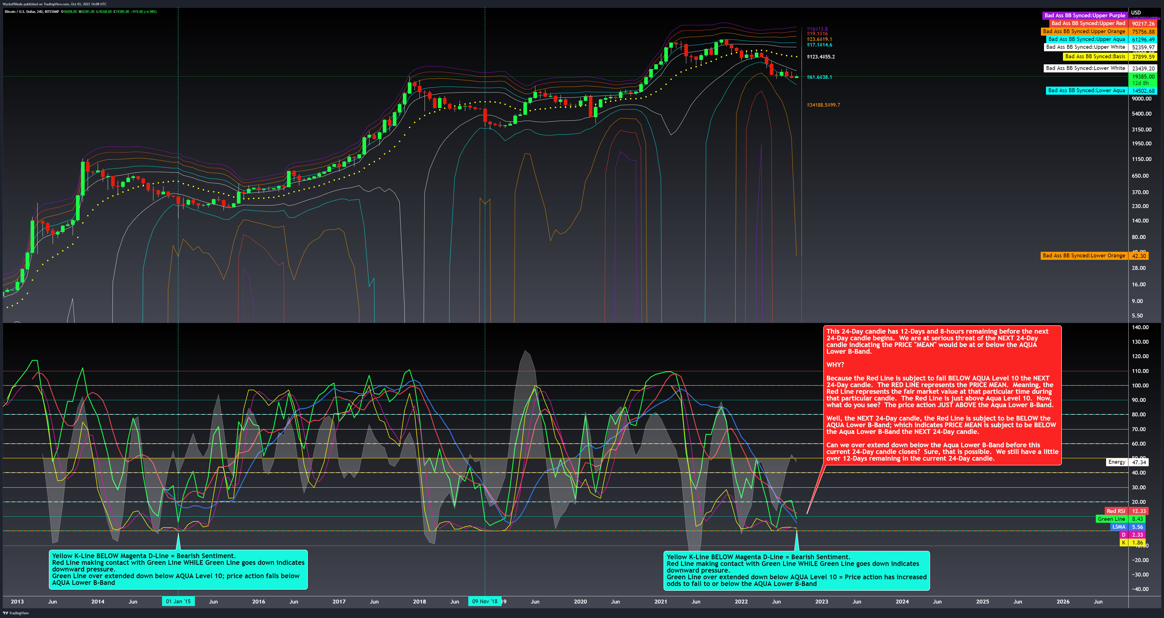Image resolution: width=1164 pixels, height=618 pixels.
Task: Click the high value H20381.00 in legend
Action: (x=87, y=12)
